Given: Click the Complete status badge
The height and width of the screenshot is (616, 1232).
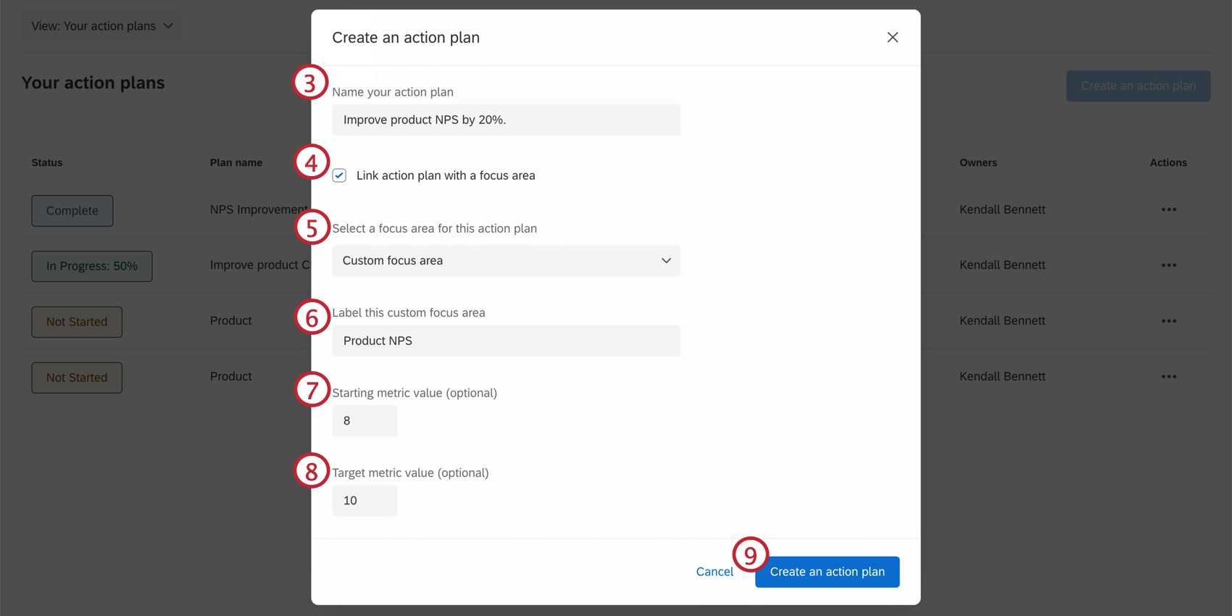Looking at the screenshot, I should (x=72, y=210).
